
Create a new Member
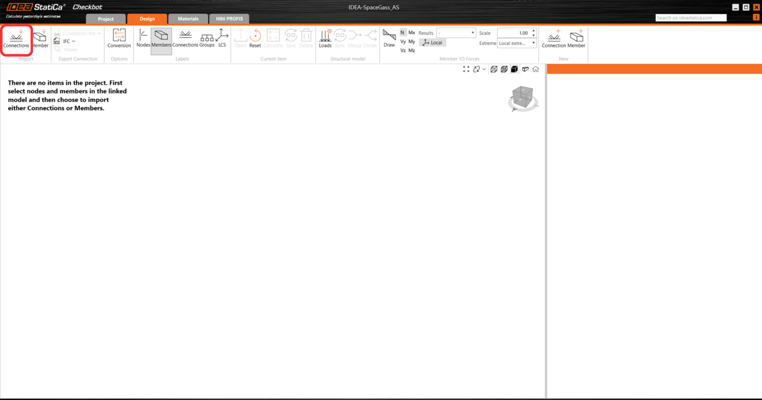coord(576,39)
